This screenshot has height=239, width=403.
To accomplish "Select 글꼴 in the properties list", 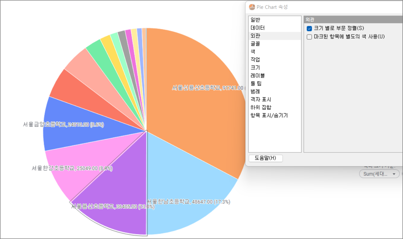I will click(x=275, y=44).
